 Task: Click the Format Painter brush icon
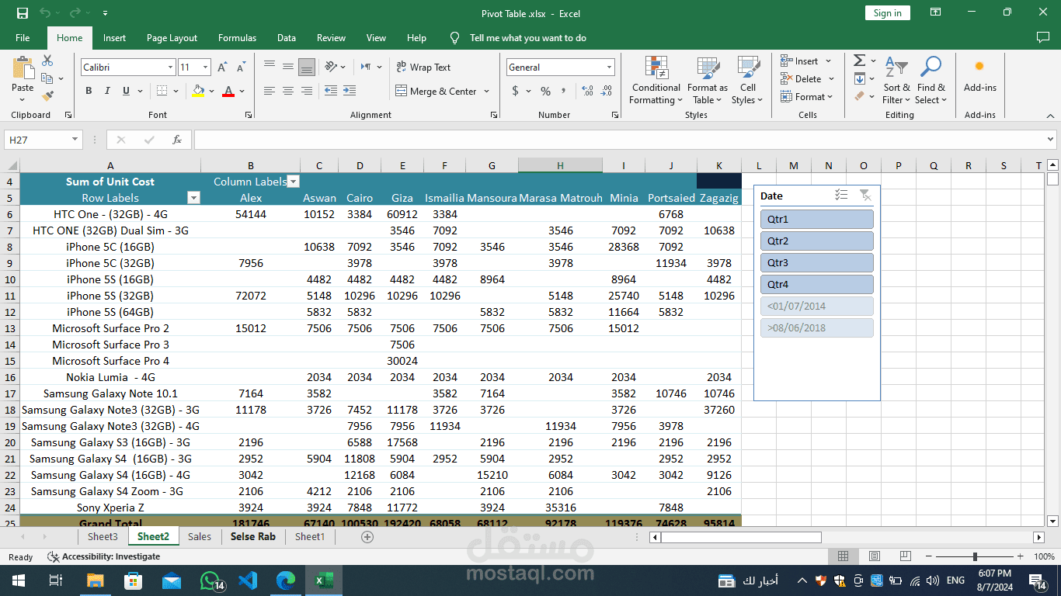(47, 96)
